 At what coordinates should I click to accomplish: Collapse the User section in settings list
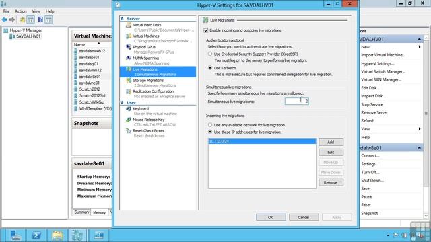[122, 102]
